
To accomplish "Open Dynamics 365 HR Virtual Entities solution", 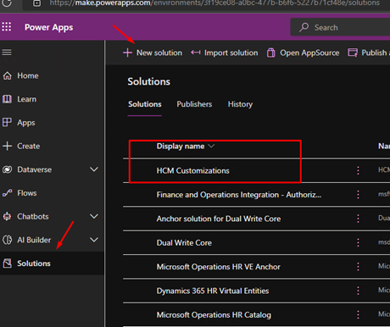I will click(213, 291).
